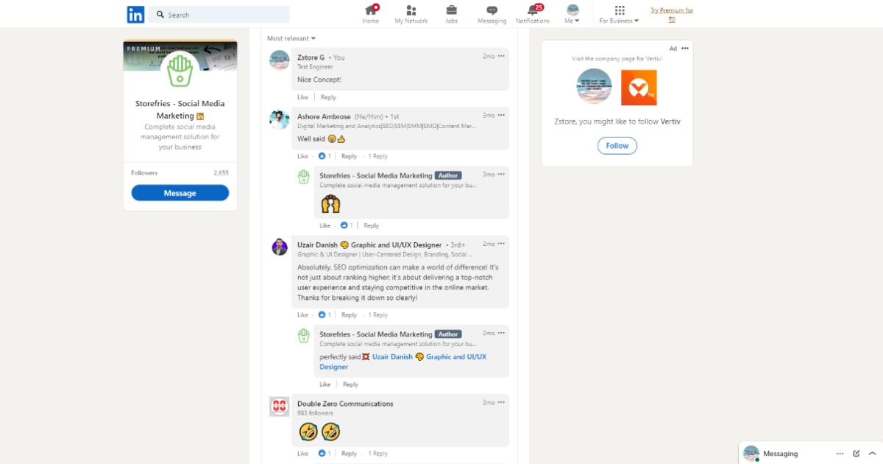Viewport: 883px width, 464px height.
Task: Follow Vertiv from the ad card
Action: click(x=617, y=146)
